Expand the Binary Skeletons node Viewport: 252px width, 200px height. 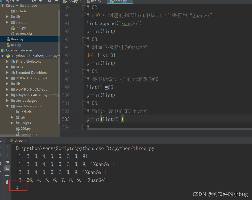[7, 62]
